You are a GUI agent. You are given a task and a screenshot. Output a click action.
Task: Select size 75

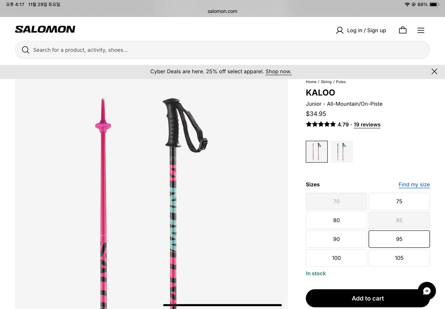pos(399,202)
